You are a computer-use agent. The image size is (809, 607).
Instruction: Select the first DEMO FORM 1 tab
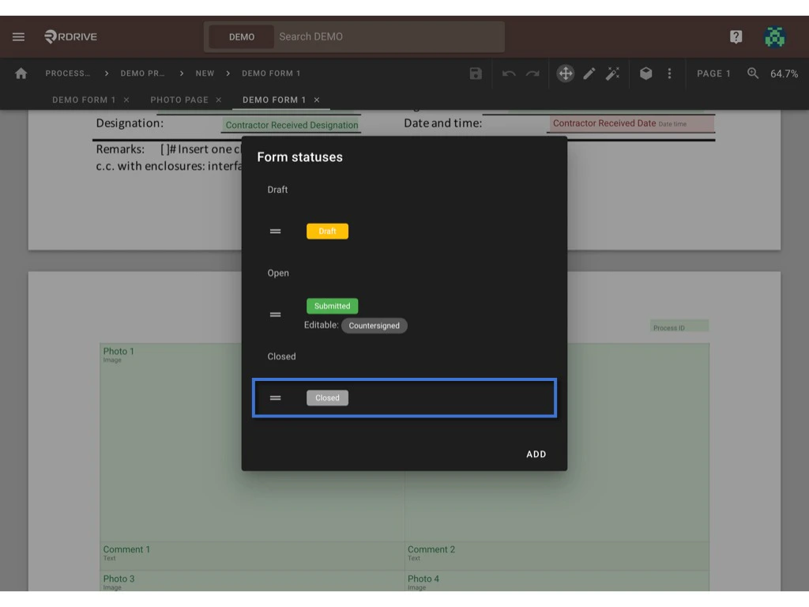tap(84, 100)
